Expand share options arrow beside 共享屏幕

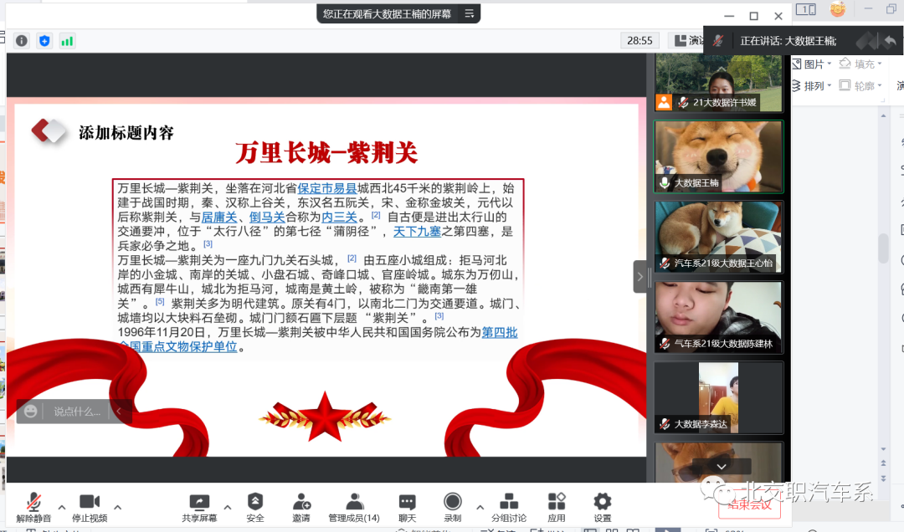click(228, 507)
